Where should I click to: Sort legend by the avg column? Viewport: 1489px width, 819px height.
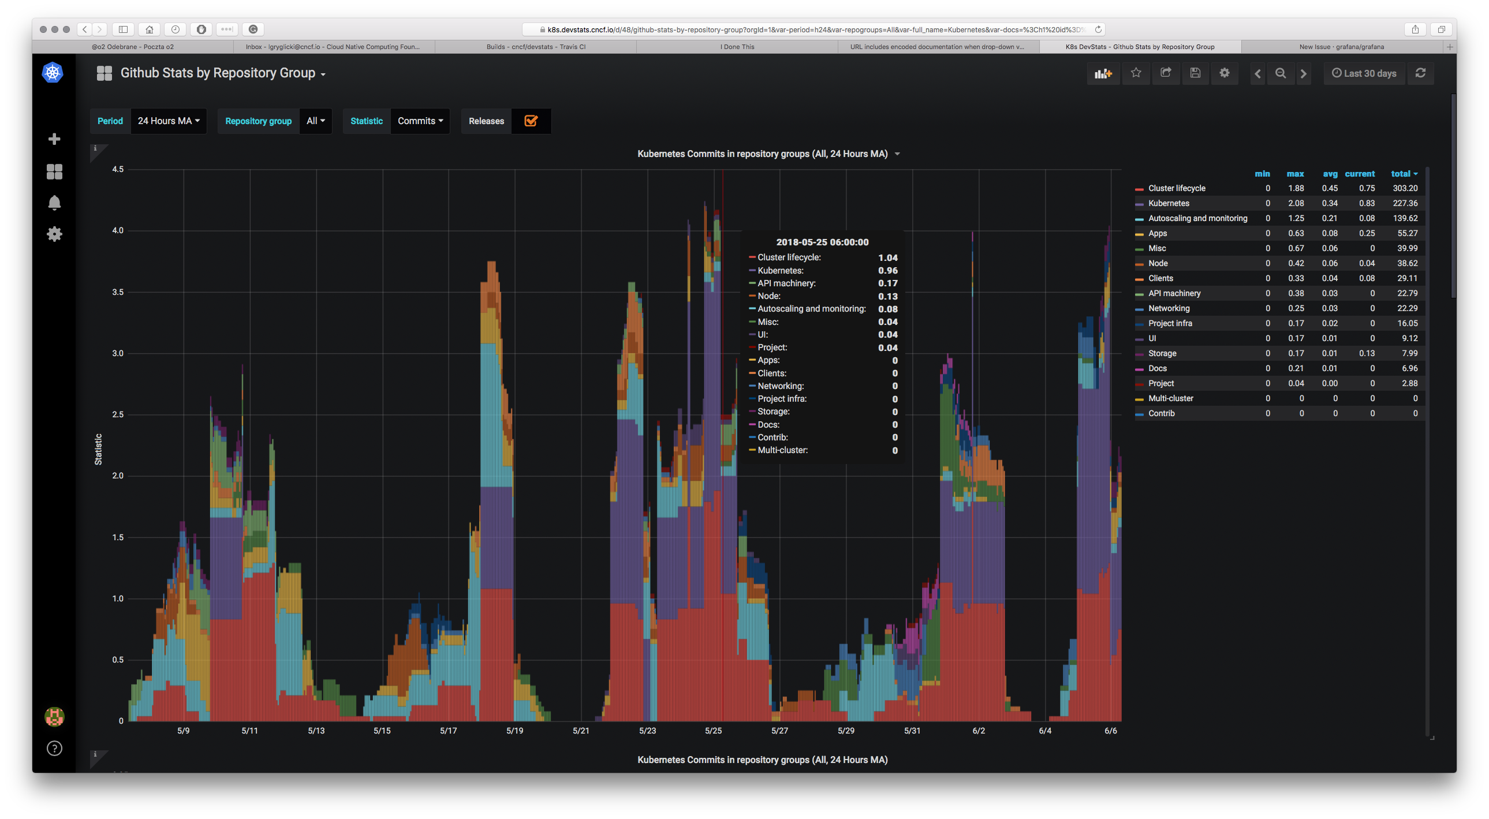1330,173
